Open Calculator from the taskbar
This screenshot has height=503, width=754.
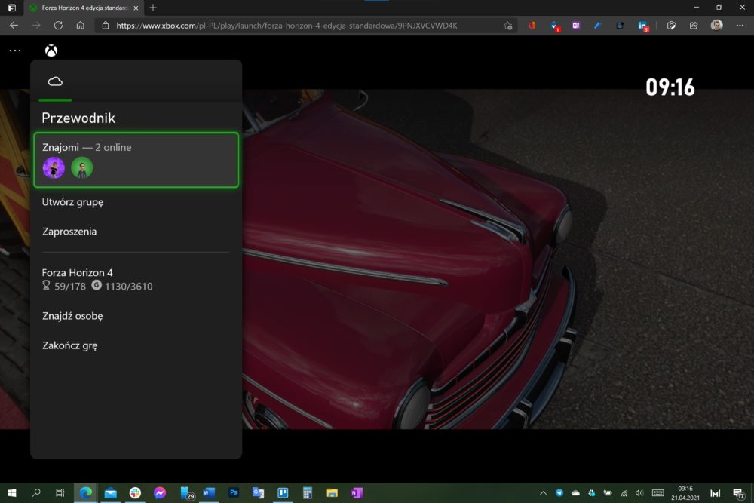308,493
